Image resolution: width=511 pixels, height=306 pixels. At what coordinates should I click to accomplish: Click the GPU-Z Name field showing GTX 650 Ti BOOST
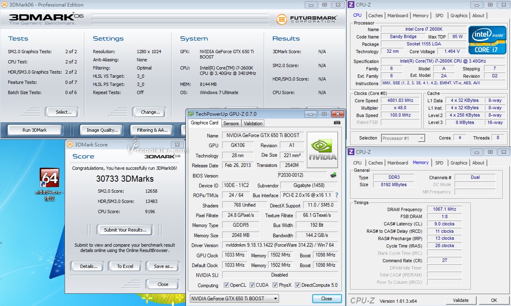point(263,135)
